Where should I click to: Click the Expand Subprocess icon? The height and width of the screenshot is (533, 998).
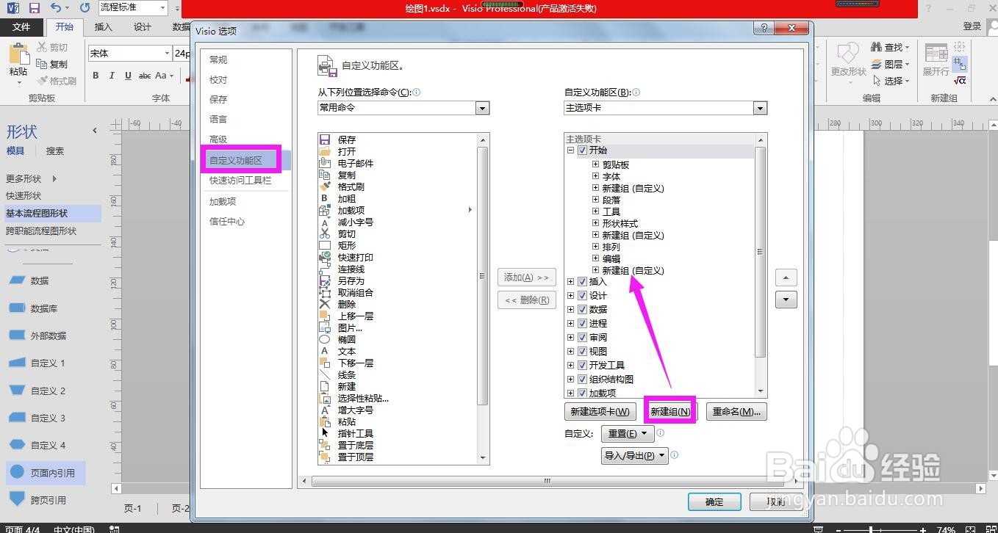[936, 54]
